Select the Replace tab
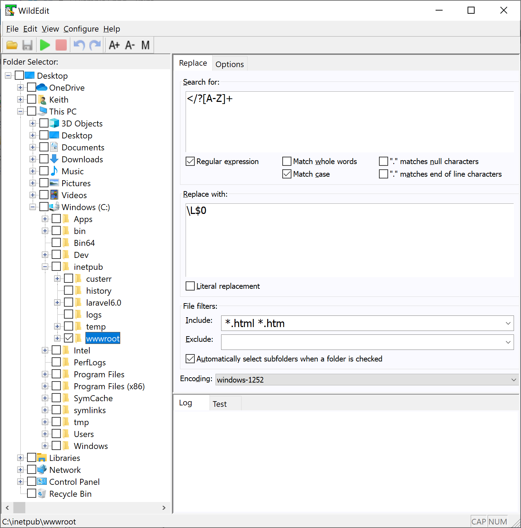 pyautogui.click(x=193, y=63)
